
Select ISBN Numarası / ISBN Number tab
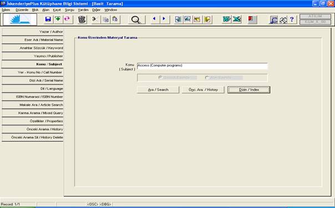point(33,97)
